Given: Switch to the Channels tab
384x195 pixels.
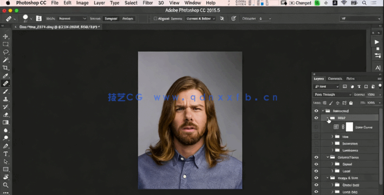Looking at the screenshot, I should click(x=335, y=79).
